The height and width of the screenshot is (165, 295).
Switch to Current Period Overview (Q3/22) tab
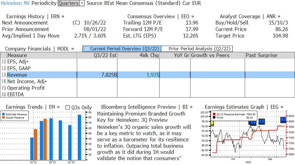click(122, 49)
